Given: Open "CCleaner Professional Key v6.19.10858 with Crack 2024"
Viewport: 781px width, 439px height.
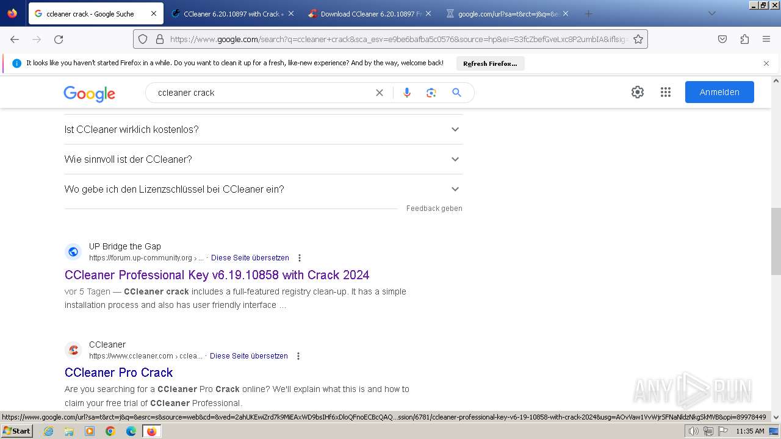Looking at the screenshot, I should pos(217,275).
